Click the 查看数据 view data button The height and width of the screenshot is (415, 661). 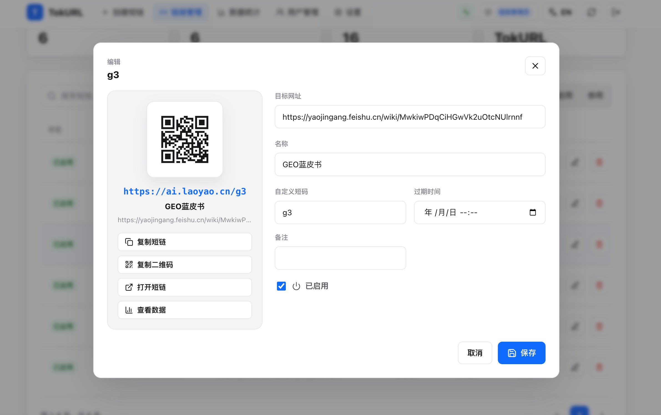click(x=185, y=310)
